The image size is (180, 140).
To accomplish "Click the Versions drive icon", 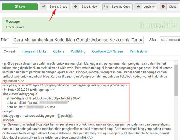I will (x=138, y=7).
